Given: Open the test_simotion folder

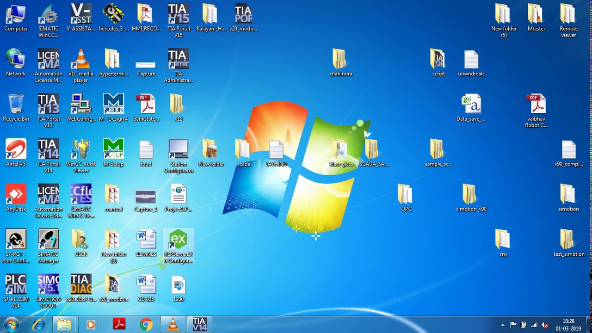Looking at the screenshot, I should (568, 243).
